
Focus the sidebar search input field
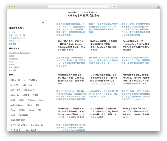28,23
